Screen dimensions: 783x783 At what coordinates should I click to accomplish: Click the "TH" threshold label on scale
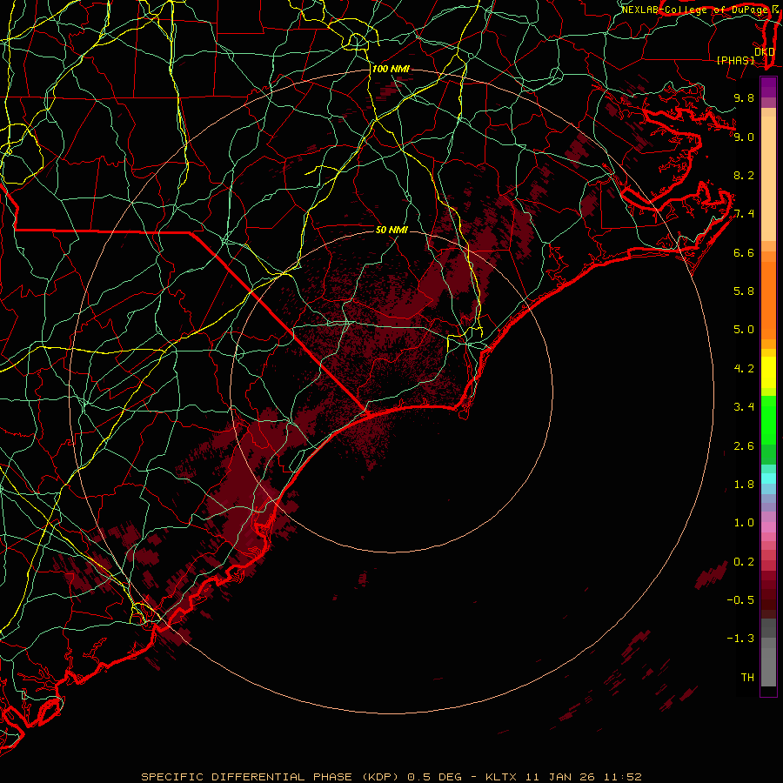(747, 678)
